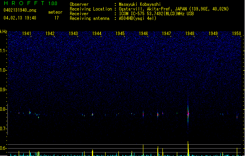Click the Observer label
This screenshot has width=245, height=156.
click(x=79, y=4)
